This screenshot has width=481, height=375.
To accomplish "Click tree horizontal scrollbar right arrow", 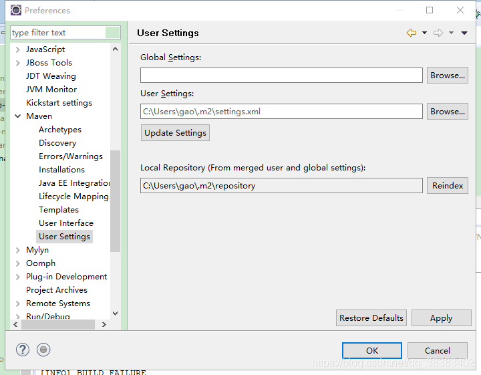I will click(104, 324).
